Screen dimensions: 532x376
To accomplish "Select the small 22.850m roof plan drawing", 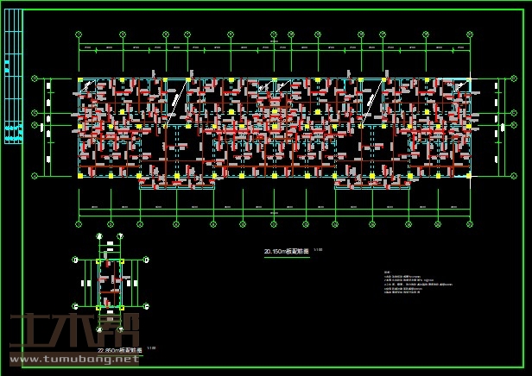I will point(110,283).
